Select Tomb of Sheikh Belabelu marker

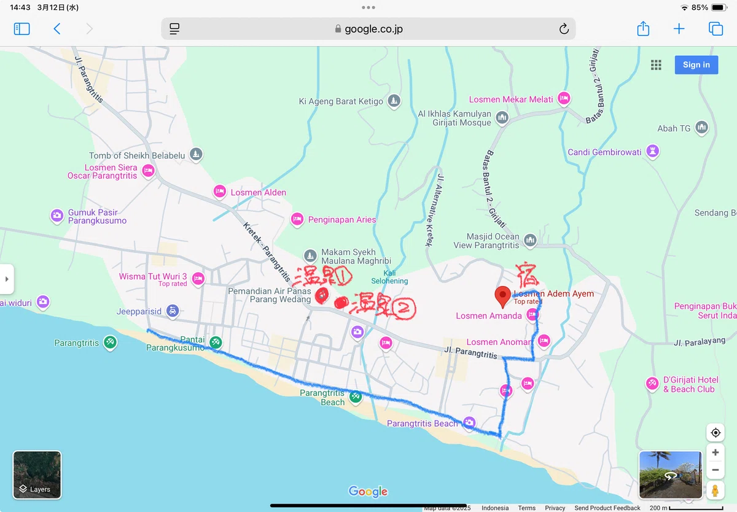click(x=196, y=155)
